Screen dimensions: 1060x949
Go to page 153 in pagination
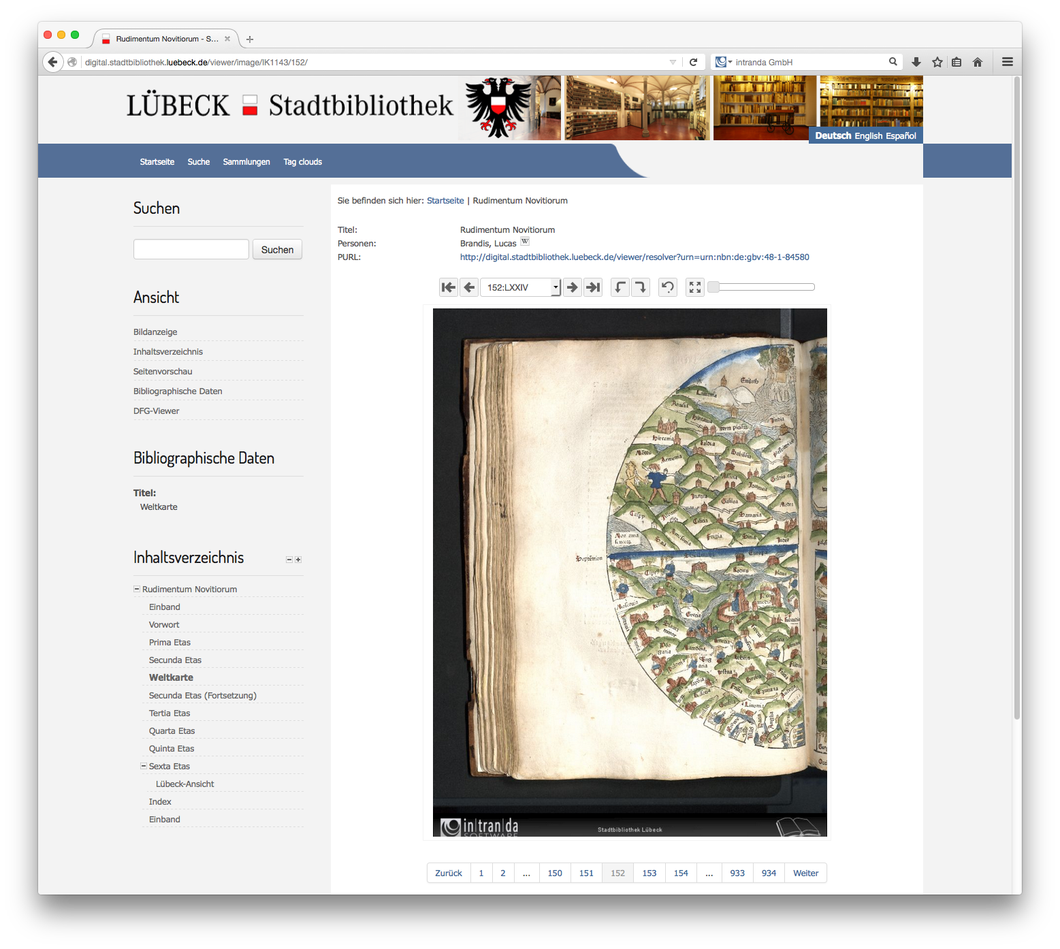[x=649, y=873]
